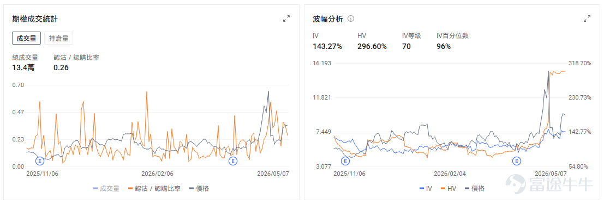Click the 2025/11/06 date label in the 期權成交統計 chart
604x204 pixels.
tap(42, 174)
